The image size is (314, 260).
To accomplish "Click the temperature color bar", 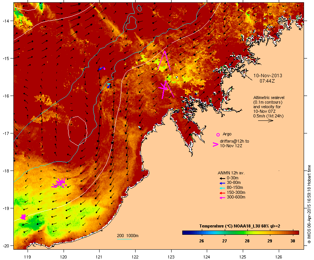I will 240,232.
